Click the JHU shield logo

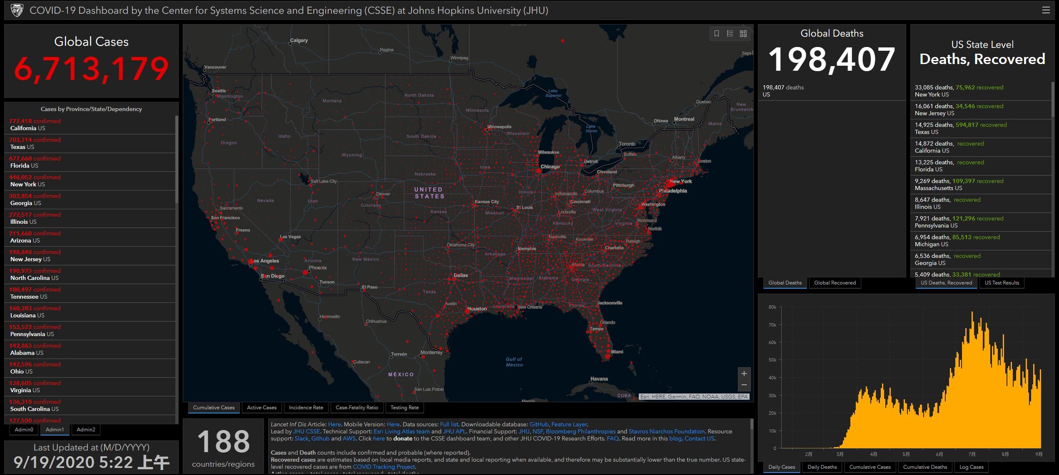(17, 10)
